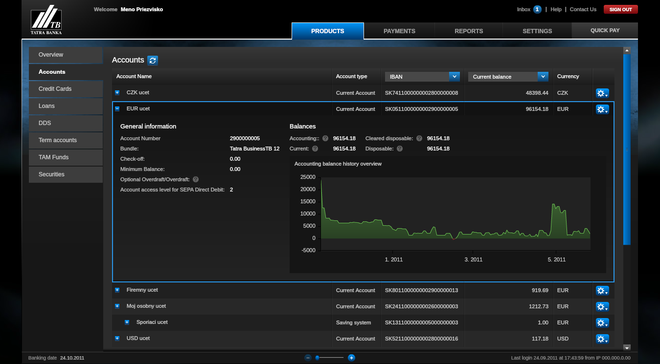Show help for Optional Overdraft/Overdraft
Viewport: 660px width, 364px height.
[x=196, y=179]
